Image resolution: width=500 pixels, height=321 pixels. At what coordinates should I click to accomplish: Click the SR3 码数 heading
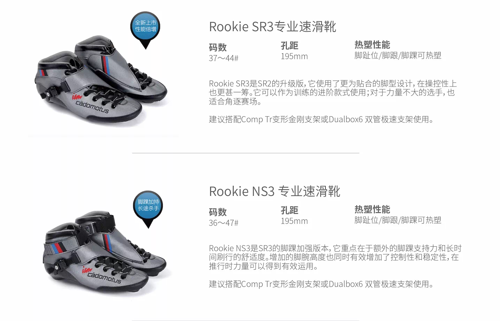pyautogui.click(x=218, y=47)
